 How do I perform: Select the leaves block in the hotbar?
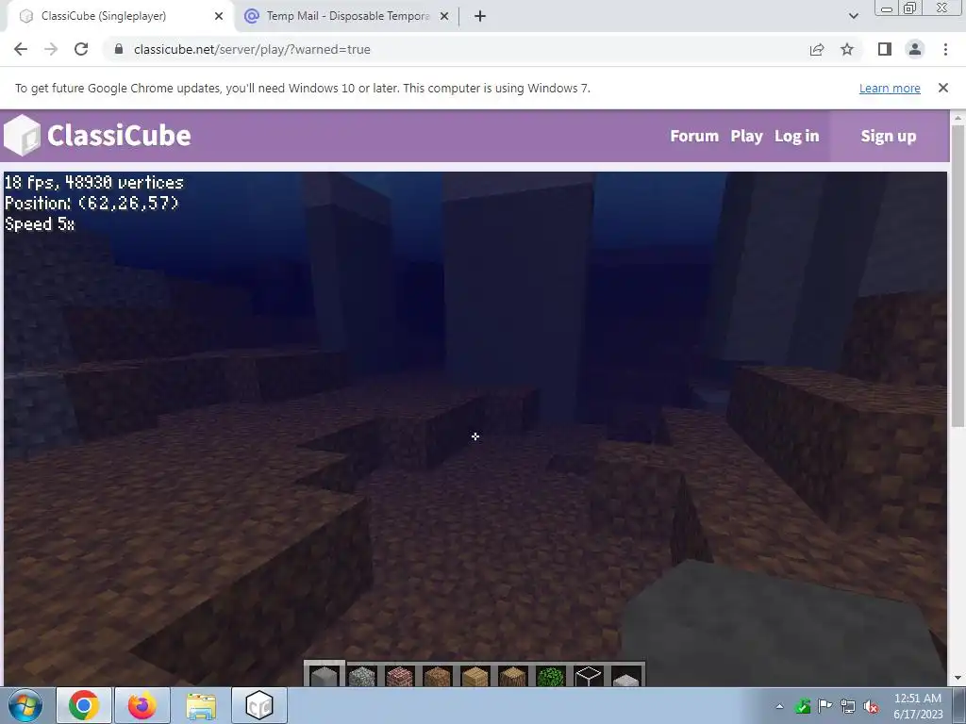click(550, 675)
